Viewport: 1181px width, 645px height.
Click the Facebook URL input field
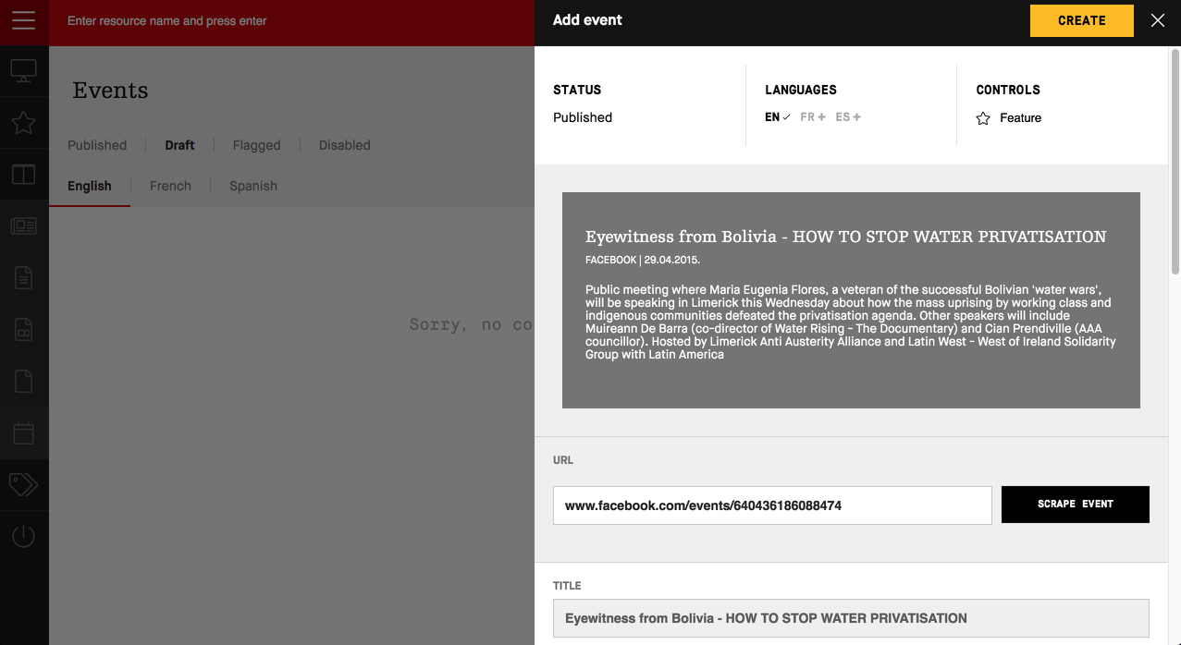tap(772, 505)
